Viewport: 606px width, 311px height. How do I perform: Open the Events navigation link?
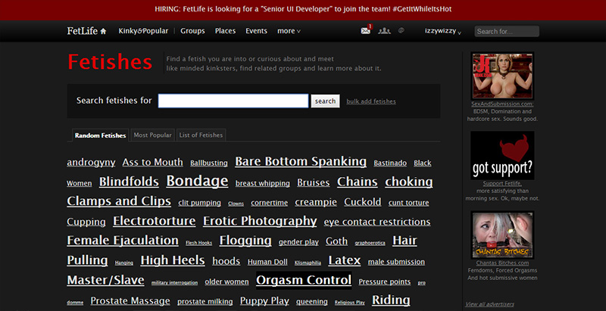pos(256,31)
